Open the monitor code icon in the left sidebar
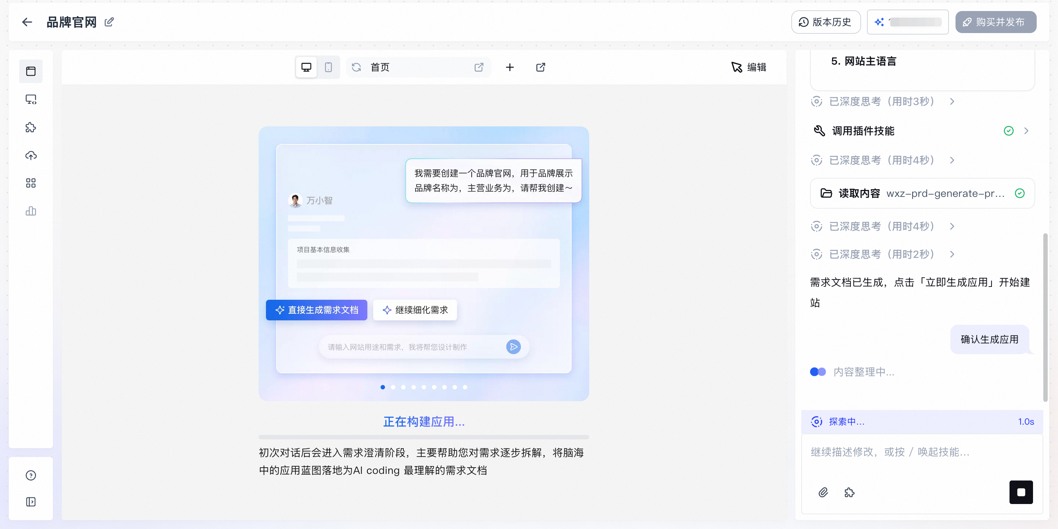 click(31, 100)
